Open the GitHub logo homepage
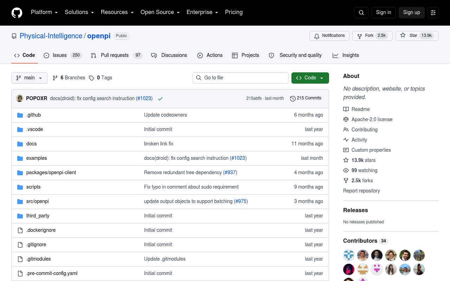This screenshot has height=281, width=450. coord(17,13)
